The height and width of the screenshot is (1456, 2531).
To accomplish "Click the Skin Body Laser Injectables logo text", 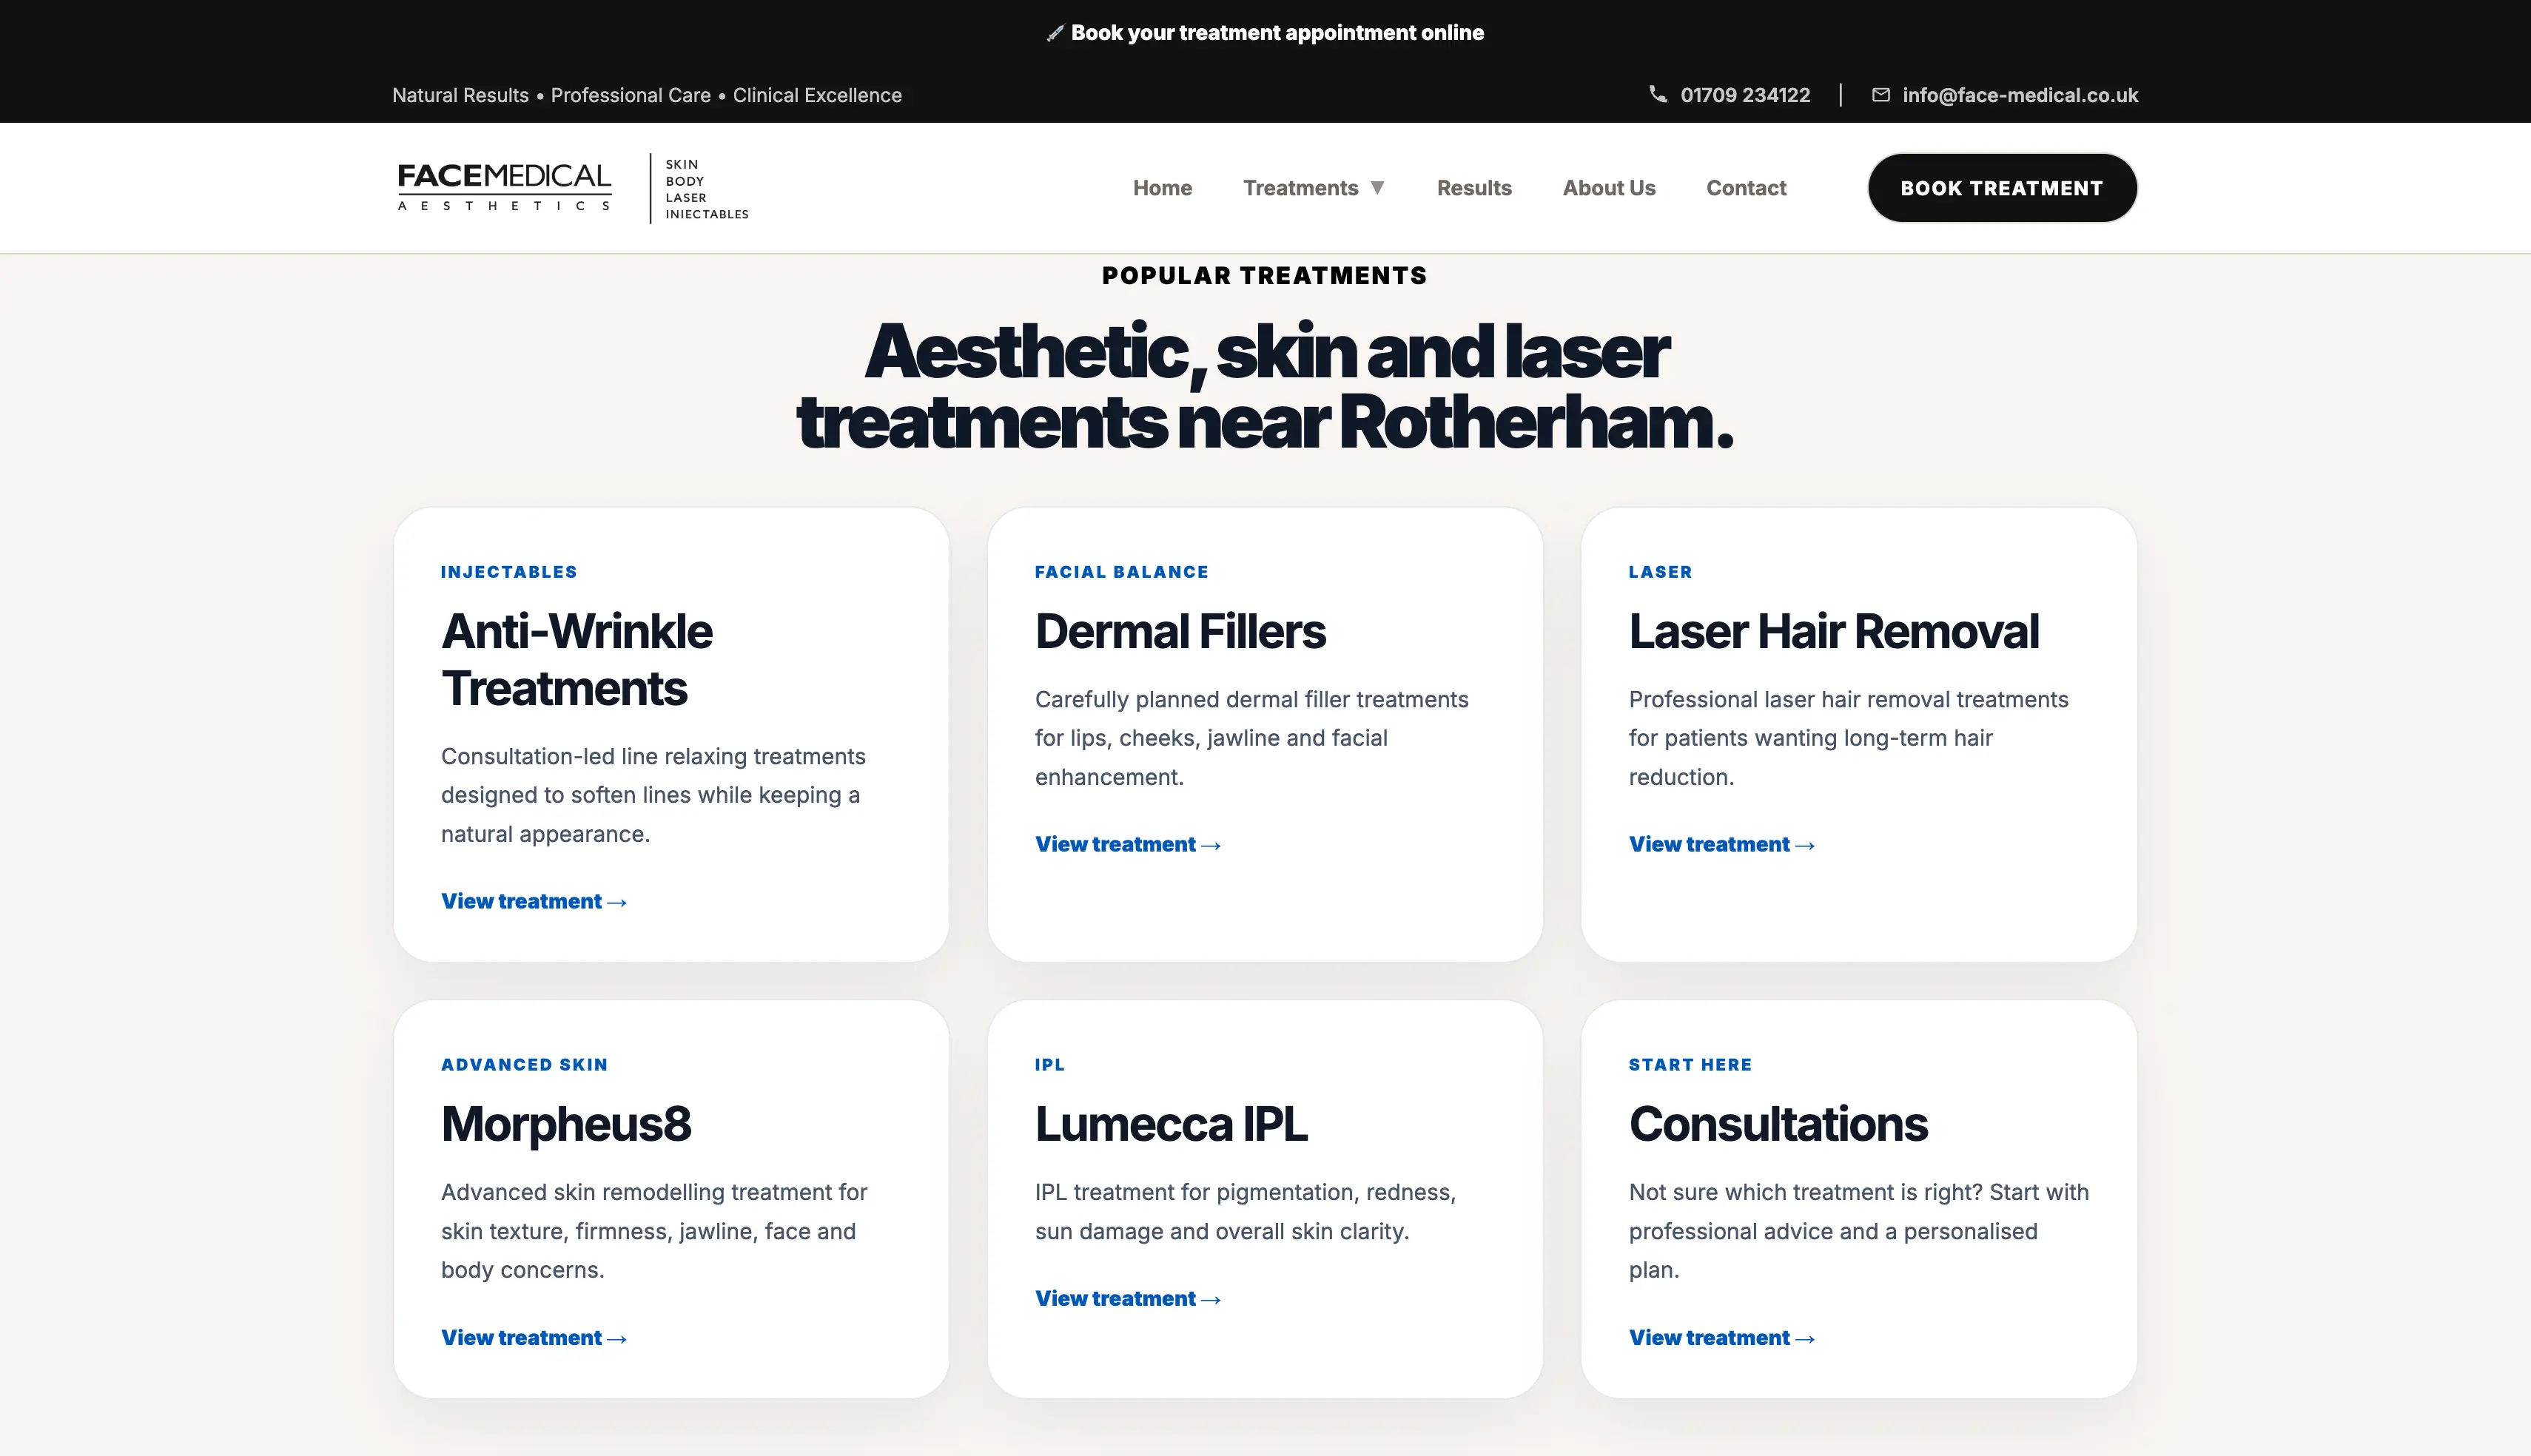I will coord(706,188).
